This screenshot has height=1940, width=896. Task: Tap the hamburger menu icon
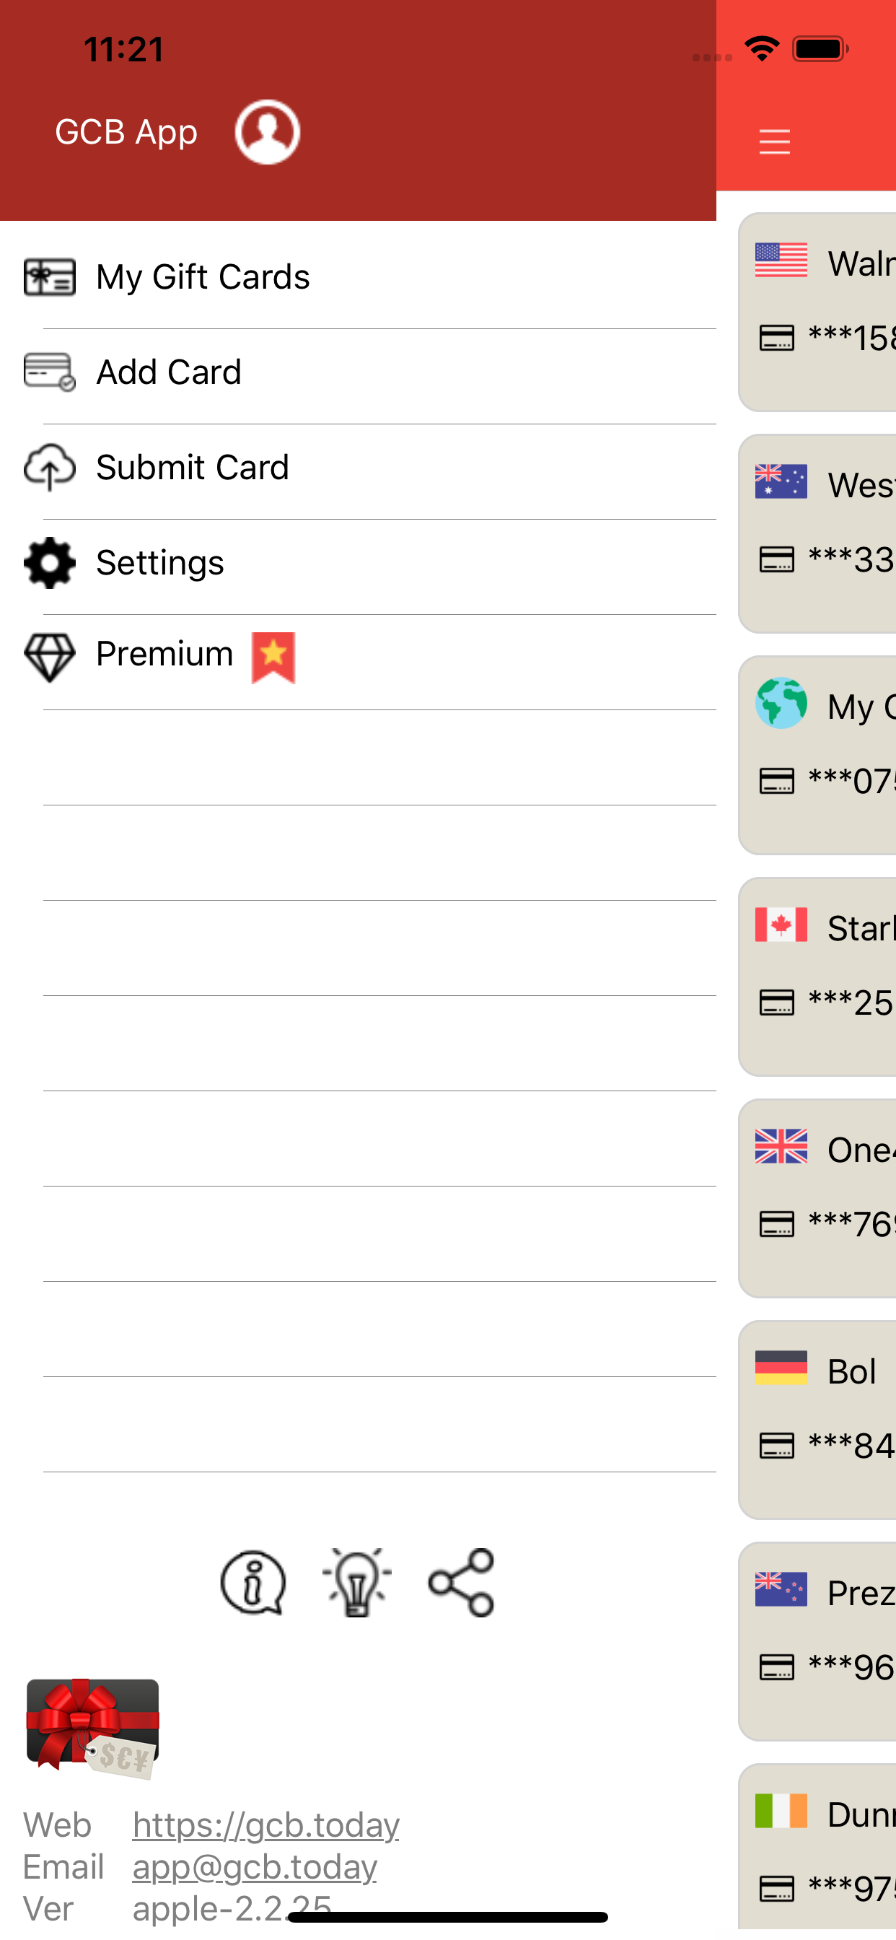click(774, 141)
